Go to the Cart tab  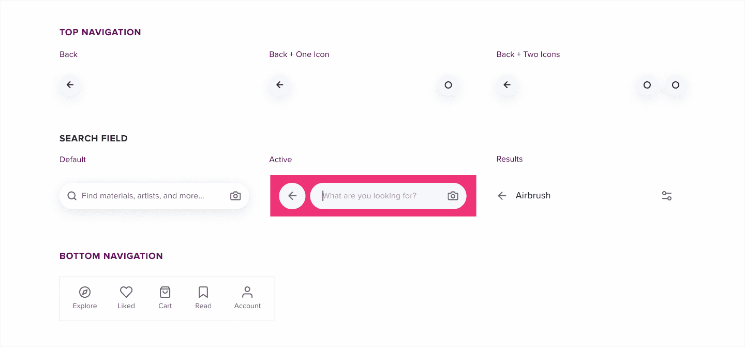pyautogui.click(x=165, y=298)
